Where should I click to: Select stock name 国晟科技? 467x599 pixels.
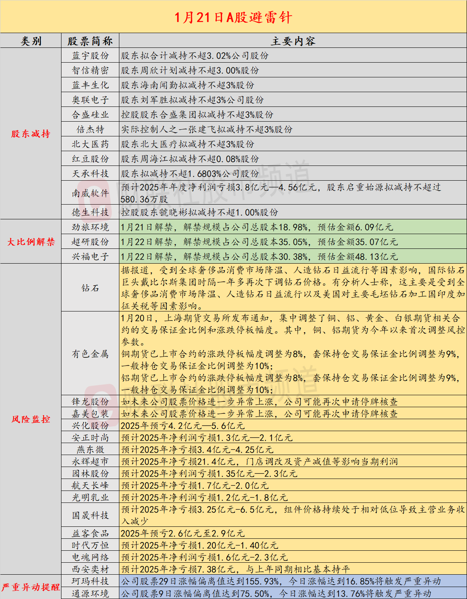90,515
